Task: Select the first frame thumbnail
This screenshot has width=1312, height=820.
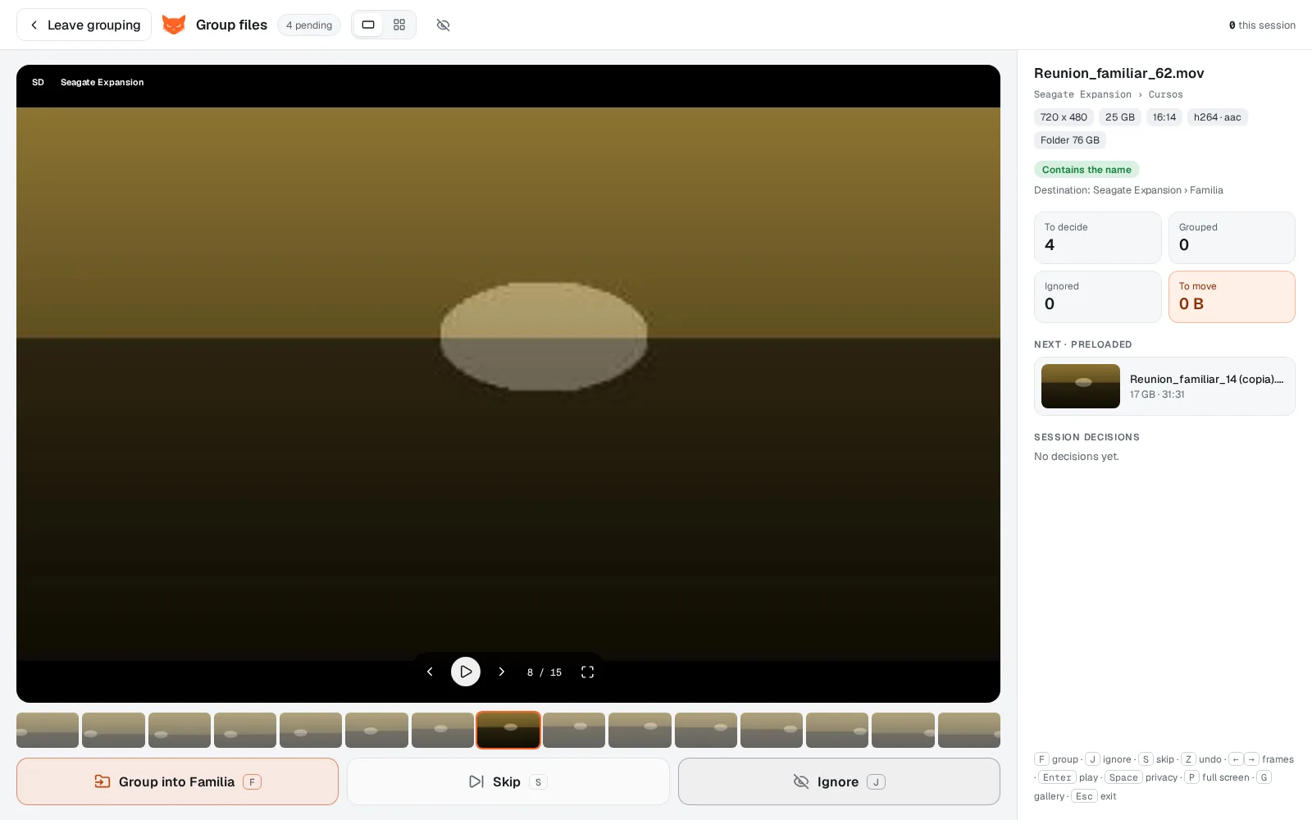Action: click(x=48, y=730)
